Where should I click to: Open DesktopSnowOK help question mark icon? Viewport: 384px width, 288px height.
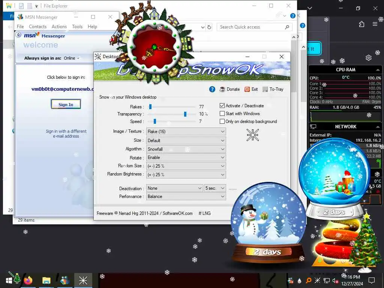[x=212, y=89]
